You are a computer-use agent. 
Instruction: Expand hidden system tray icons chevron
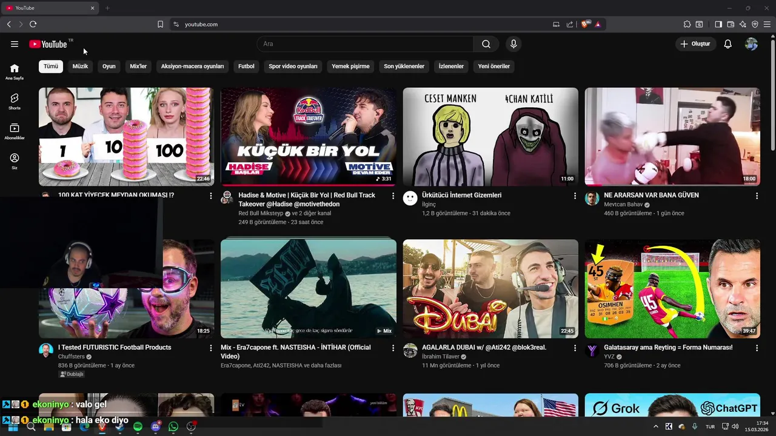655,427
